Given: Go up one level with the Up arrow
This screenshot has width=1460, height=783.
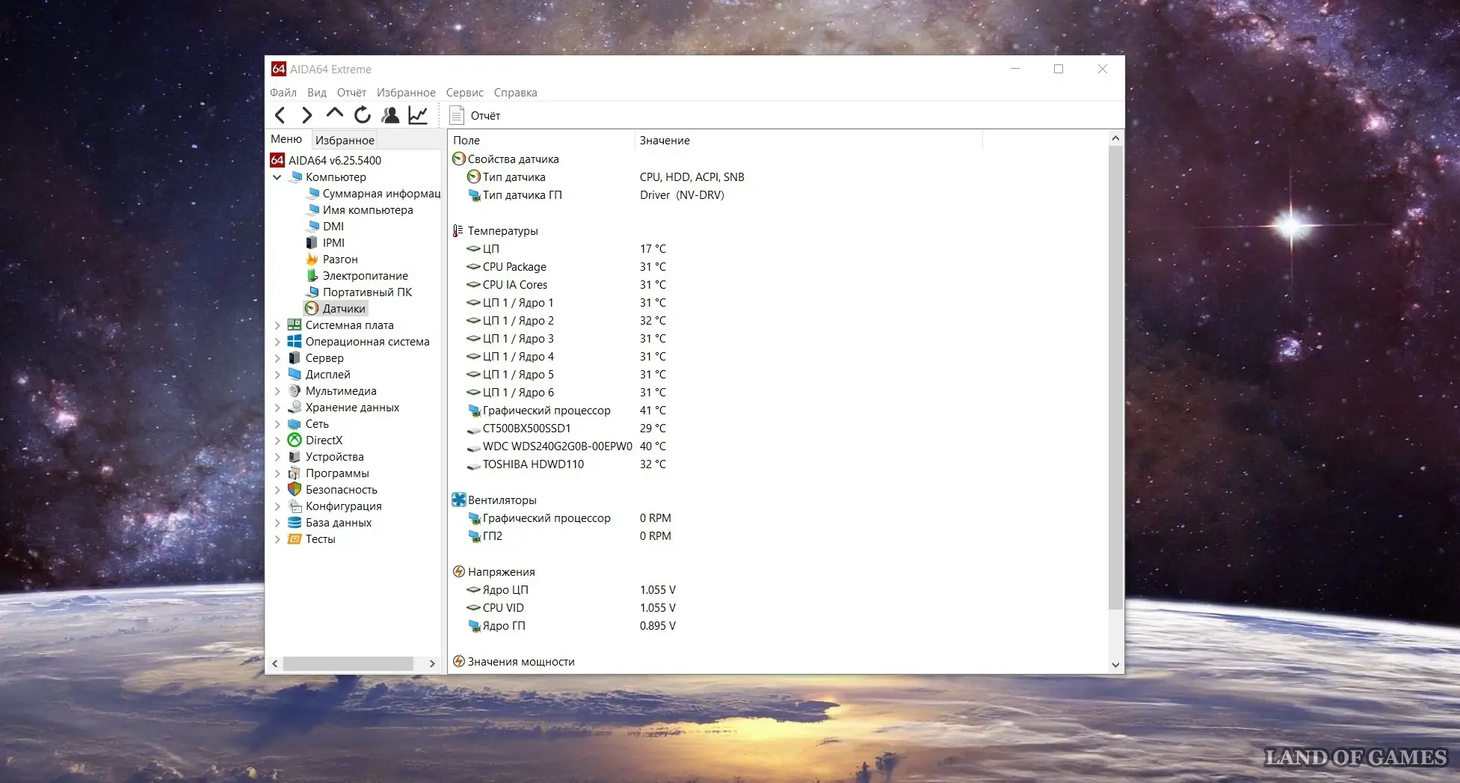Looking at the screenshot, I should (x=334, y=114).
